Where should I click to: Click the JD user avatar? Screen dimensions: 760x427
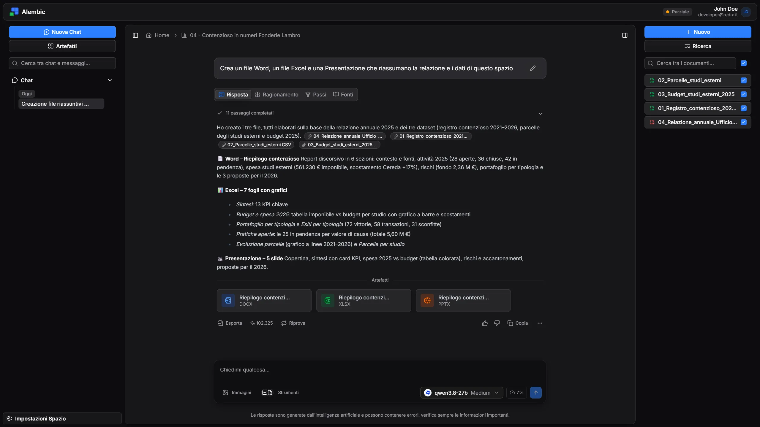tap(746, 12)
